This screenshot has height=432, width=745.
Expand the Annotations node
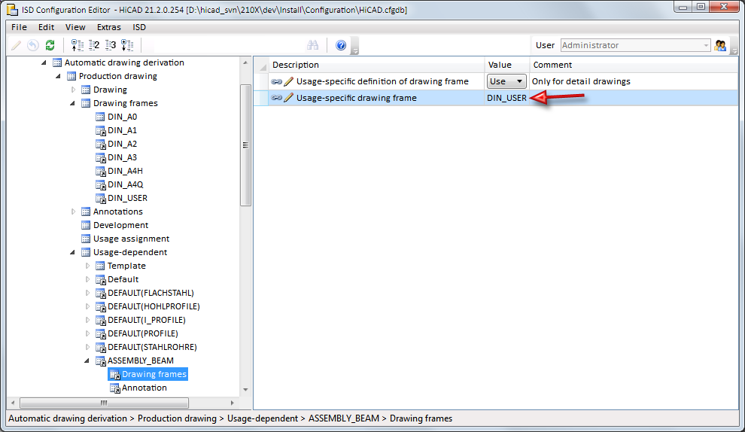pos(73,211)
